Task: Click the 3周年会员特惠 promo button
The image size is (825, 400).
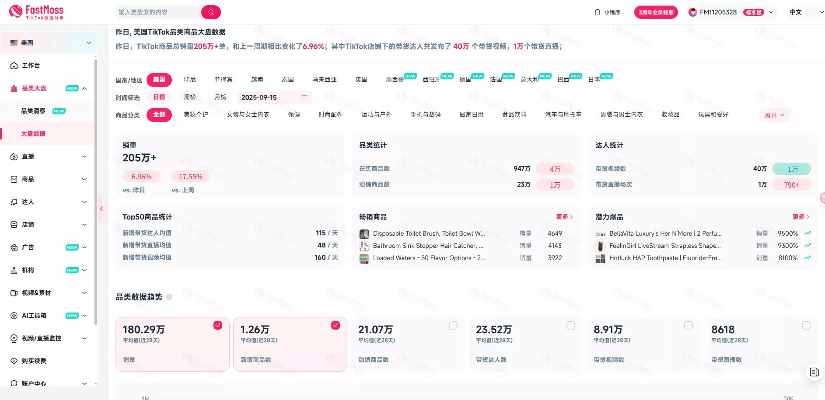Action: (x=656, y=12)
